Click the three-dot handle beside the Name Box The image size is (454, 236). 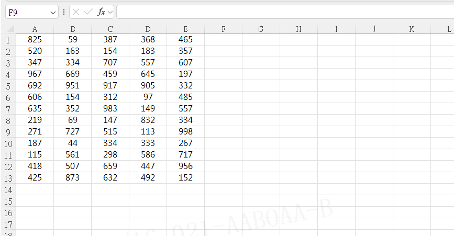click(x=64, y=12)
